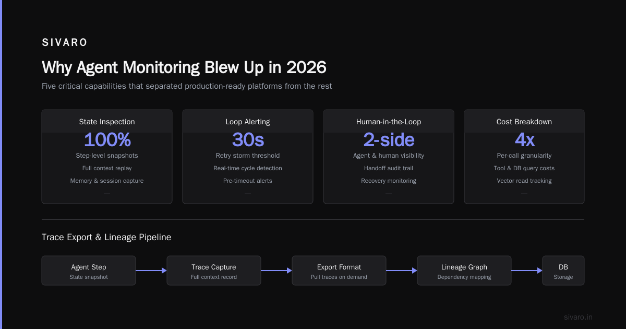Click 'Per-call granularity' text
Viewport: 626px width, 329px height.
pyautogui.click(x=524, y=156)
